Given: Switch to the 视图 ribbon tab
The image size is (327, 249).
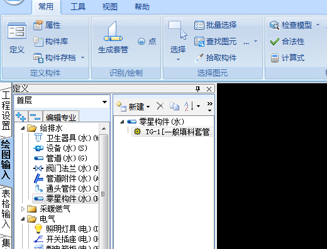Looking at the screenshot, I should tap(110, 7).
